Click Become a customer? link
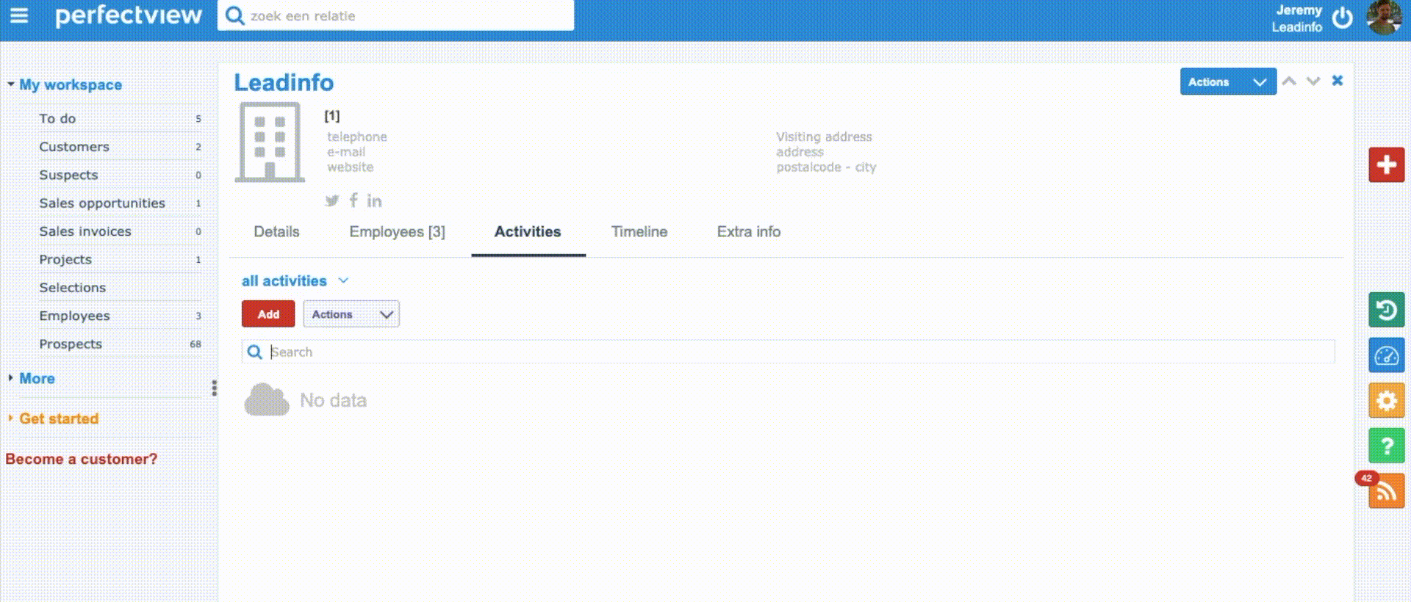This screenshot has width=1411, height=602. click(x=82, y=459)
